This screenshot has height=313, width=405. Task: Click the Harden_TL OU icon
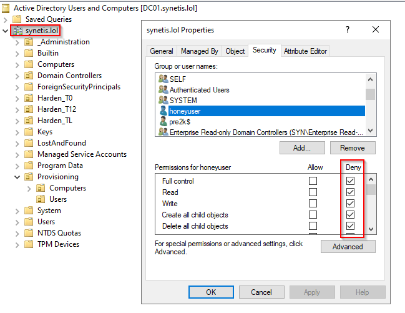pos(29,121)
